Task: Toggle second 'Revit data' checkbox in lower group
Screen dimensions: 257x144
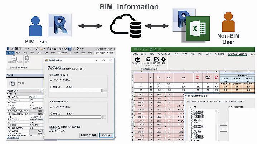Action: tap(51, 107)
